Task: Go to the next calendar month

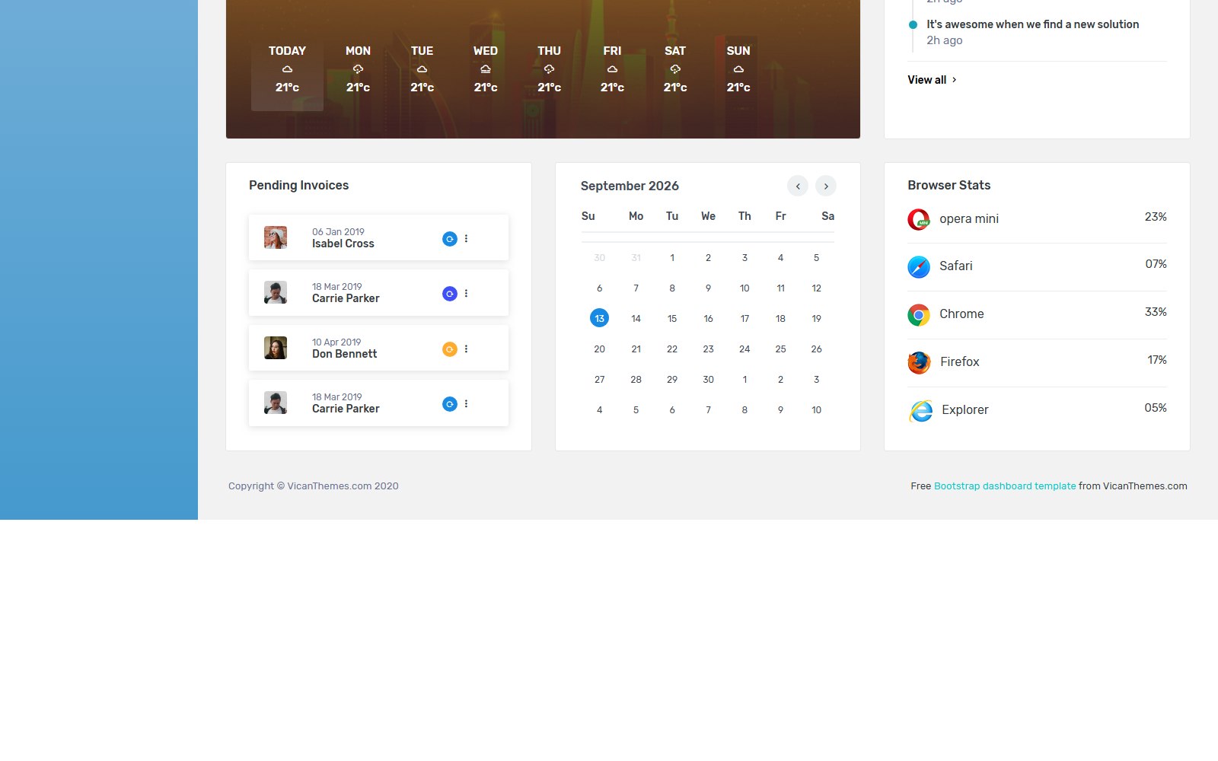Action: (x=826, y=186)
